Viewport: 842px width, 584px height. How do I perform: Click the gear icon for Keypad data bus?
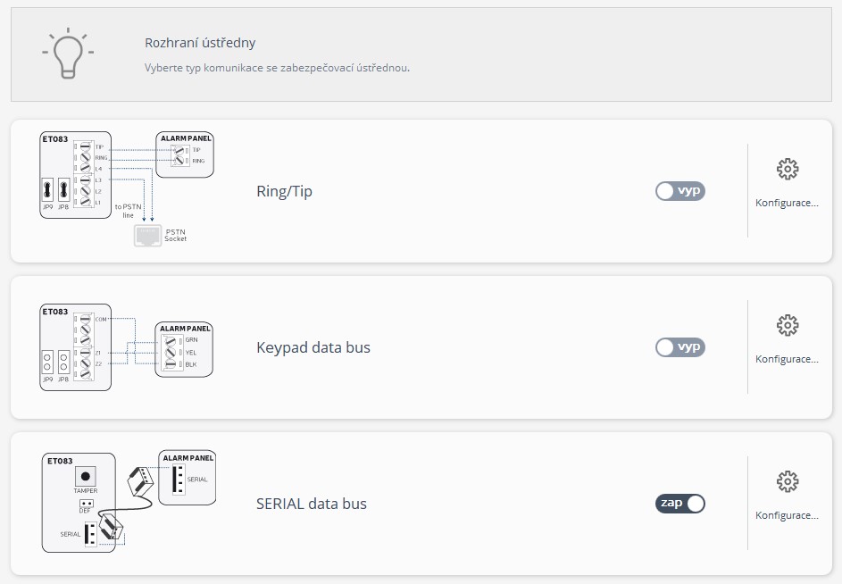(787, 325)
